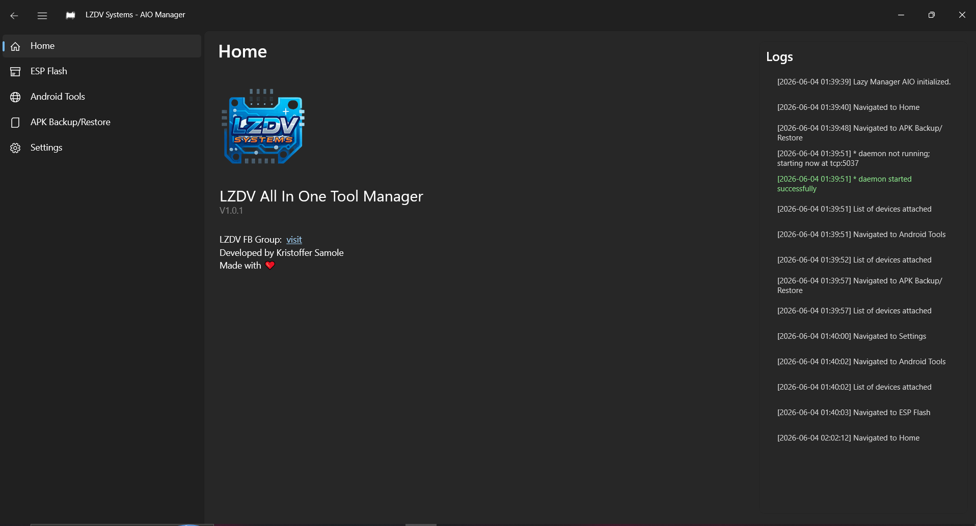Select 01:39:51 List of devices attached log
This screenshot has width=976, height=526.
tap(854, 209)
